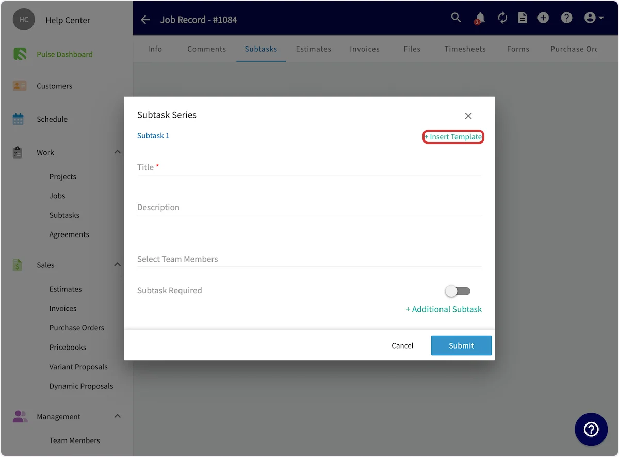Screen dimensions: 619x457
Task: Click the Schedule calendar icon
Action: click(18, 119)
